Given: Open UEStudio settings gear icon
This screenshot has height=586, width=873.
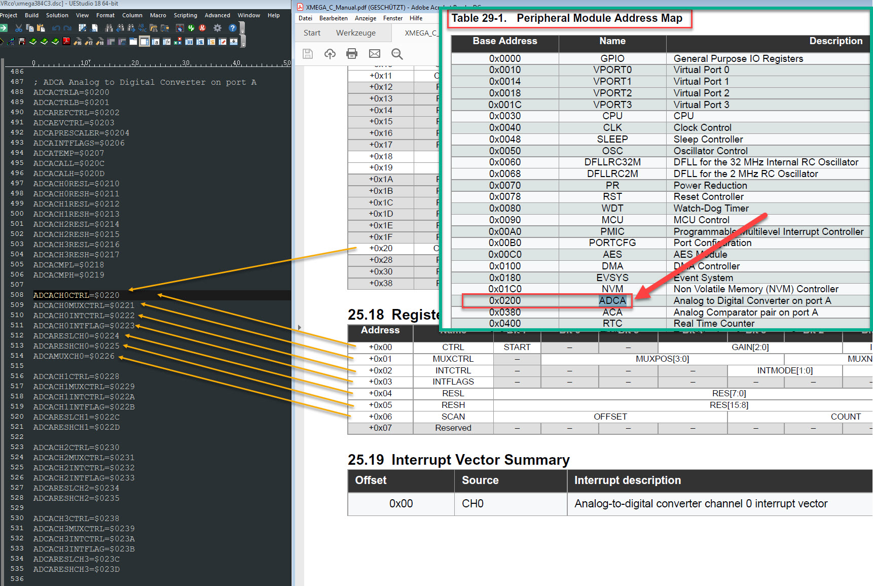Looking at the screenshot, I should pos(217,28).
